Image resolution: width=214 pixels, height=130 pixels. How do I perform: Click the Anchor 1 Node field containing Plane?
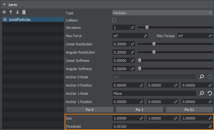point(154,93)
